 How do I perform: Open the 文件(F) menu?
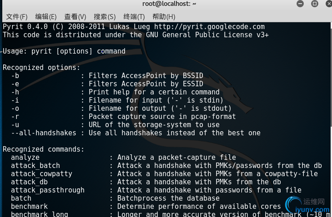click(x=17, y=17)
